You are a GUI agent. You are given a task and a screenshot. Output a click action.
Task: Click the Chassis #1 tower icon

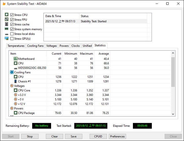pyautogui.click(x=16, y=81)
